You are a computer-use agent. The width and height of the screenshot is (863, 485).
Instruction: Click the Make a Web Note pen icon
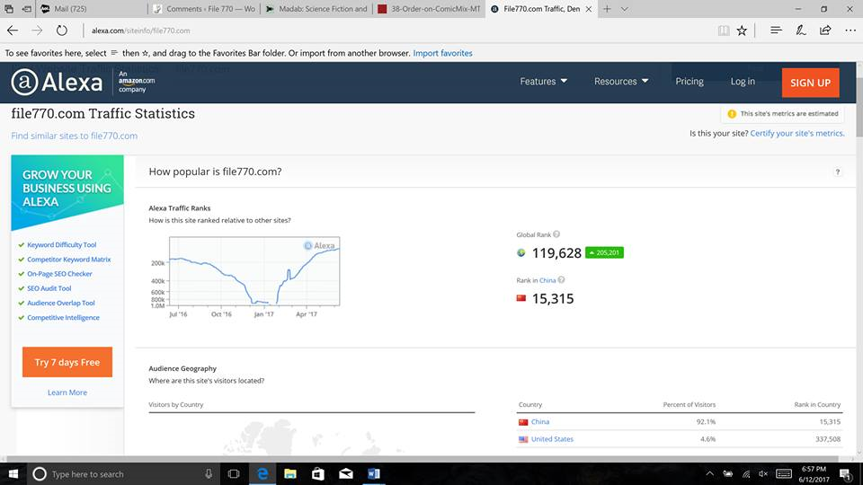(x=800, y=31)
